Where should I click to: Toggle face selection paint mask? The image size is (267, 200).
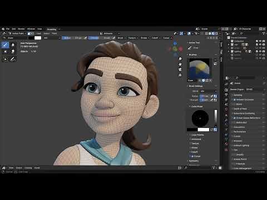click(x=29, y=33)
